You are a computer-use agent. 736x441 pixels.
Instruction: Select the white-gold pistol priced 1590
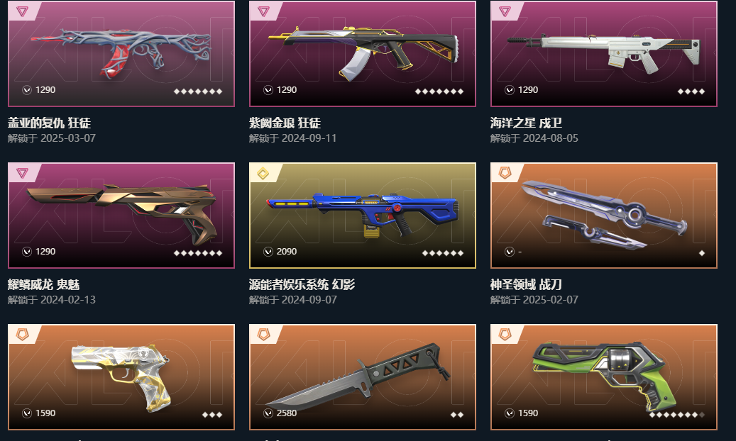click(121, 376)
